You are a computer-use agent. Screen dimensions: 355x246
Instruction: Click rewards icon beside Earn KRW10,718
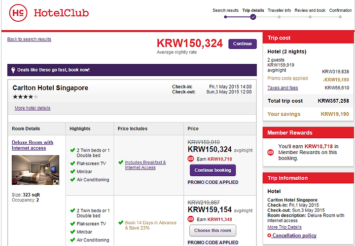[x=191, y=159]
